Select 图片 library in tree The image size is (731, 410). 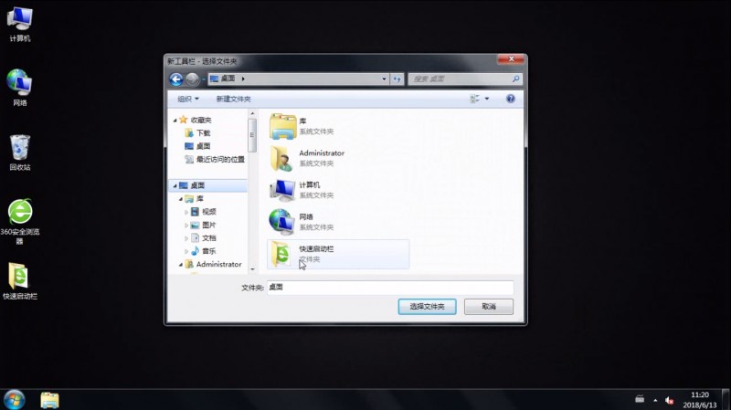coord(204,225)
